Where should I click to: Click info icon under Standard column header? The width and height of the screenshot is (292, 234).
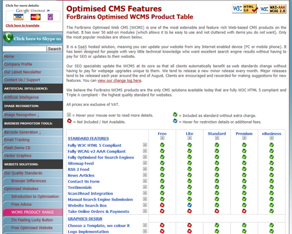pos(217,138)
